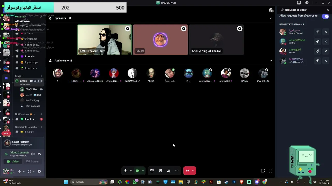Screen dimensions: 332x186
Task: Mute via user panel microphone icon
Action: (19, 171)
